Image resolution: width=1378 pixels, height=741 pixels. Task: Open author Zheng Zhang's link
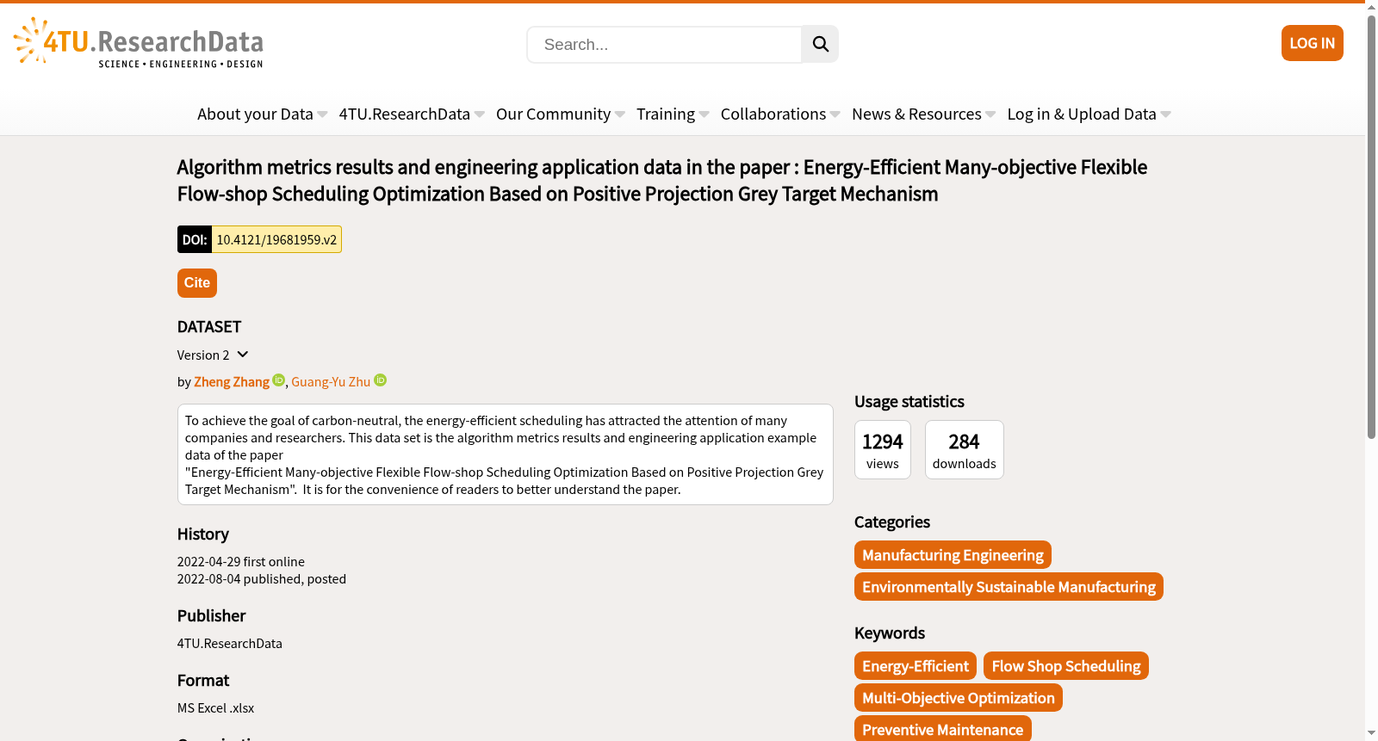point(232,382)
